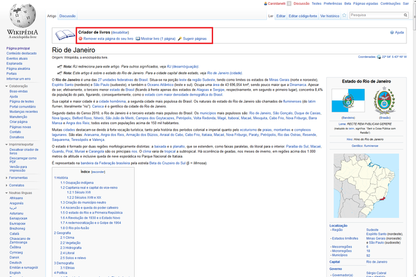Open the coat of arms Brasão image
Viewport: 416px width, 277px height.
(x=384, y=100)
